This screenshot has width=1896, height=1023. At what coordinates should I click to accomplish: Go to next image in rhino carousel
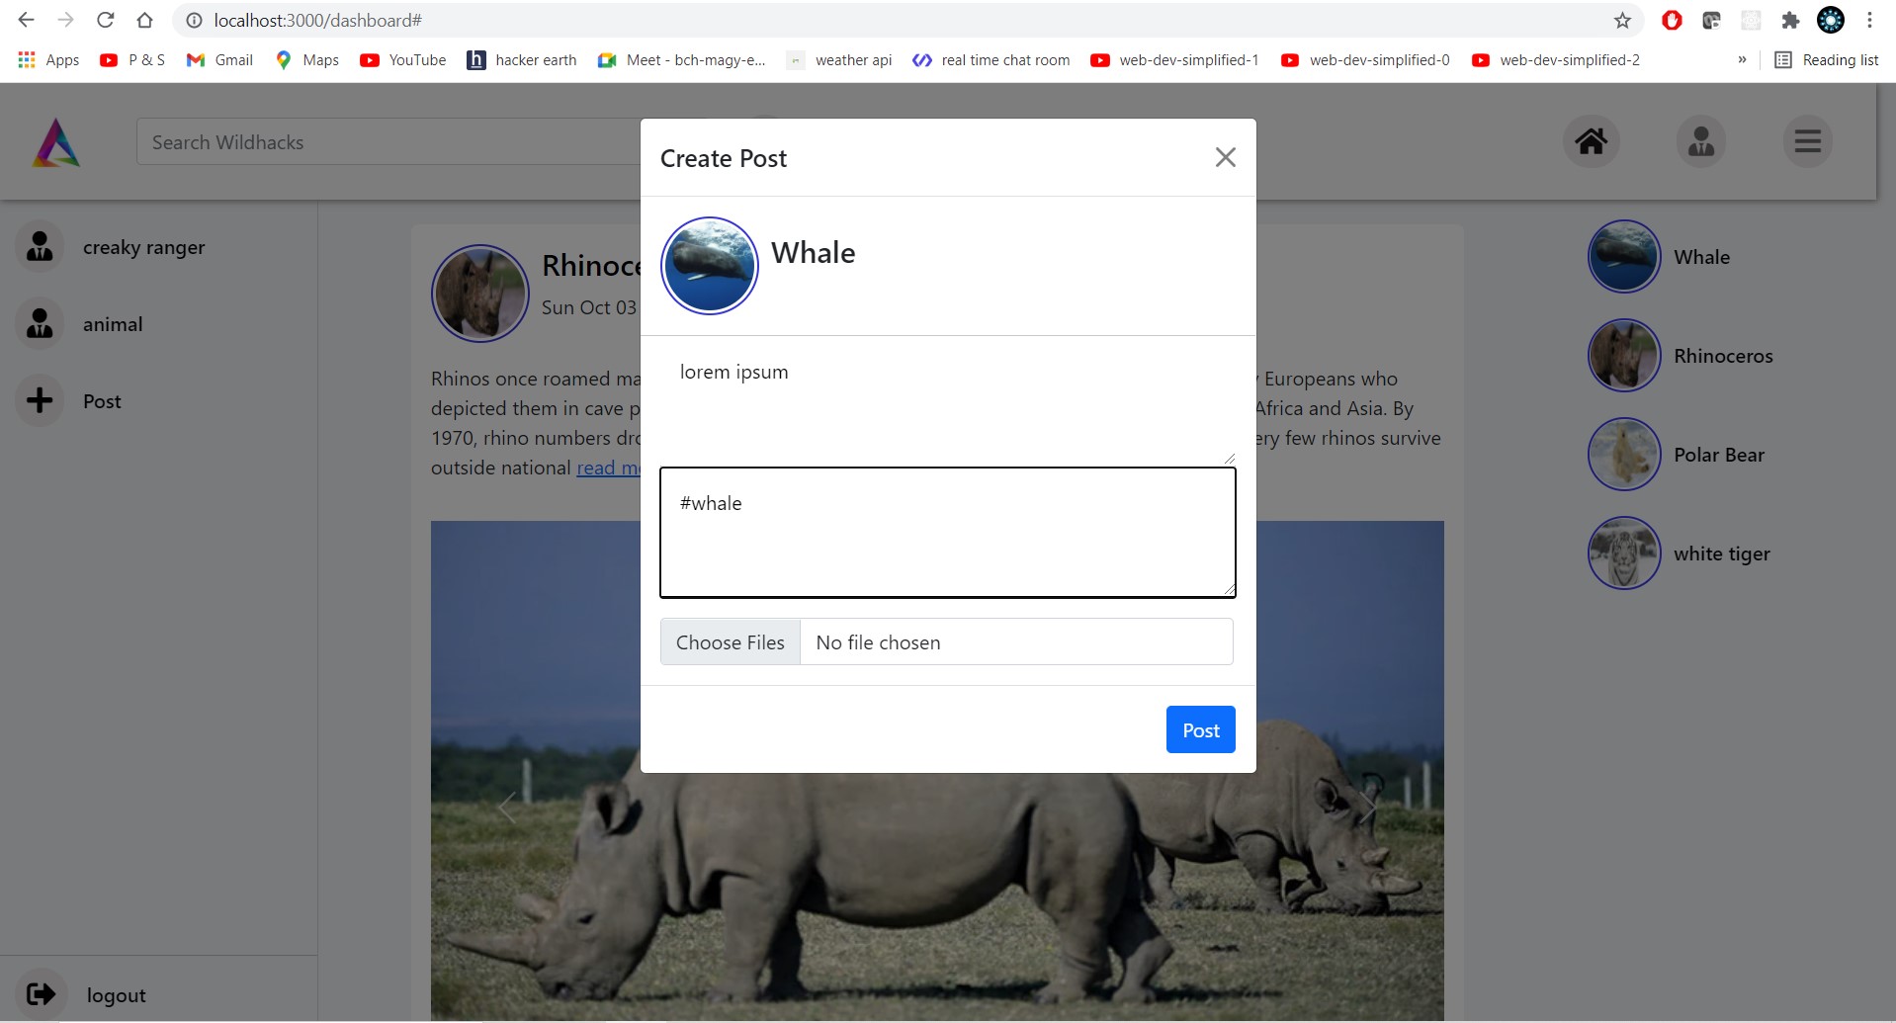click(x=1368, y=808)
